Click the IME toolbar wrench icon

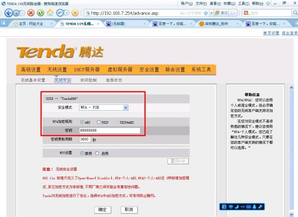261,206
